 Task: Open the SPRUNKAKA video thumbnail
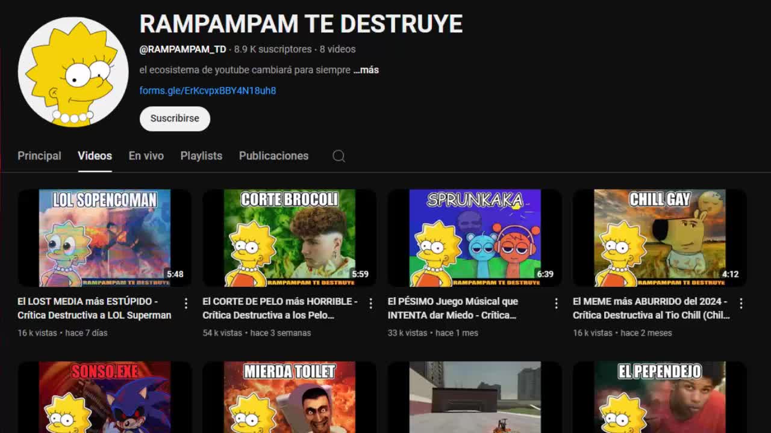pos(475,238)
